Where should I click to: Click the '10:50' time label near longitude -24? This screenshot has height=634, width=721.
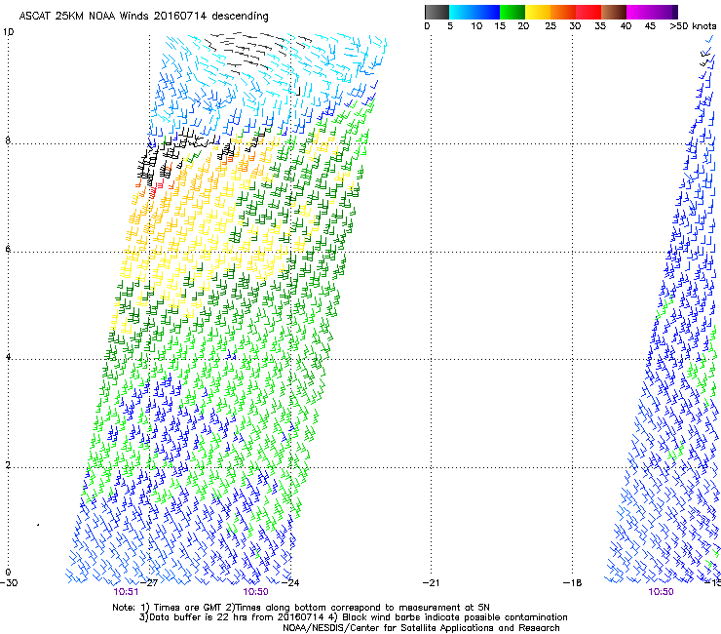coord(255,592)
